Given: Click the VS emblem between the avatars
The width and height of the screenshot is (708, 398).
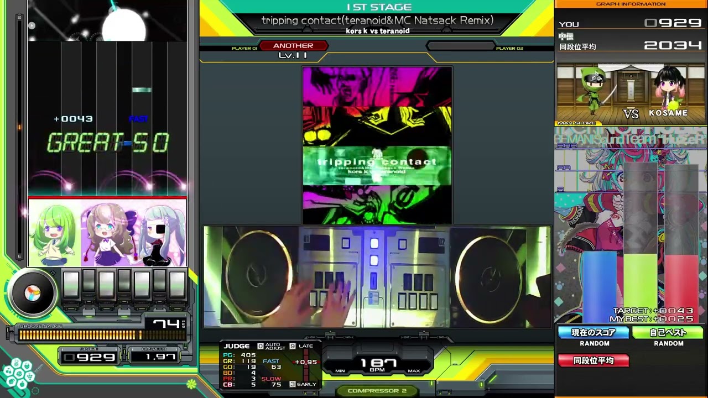Looking at the screenshot, I should click(x=631, y=113).
